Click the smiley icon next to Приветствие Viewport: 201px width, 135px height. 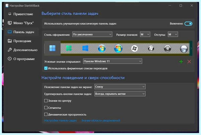click(x=10, y=14)
